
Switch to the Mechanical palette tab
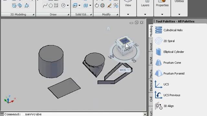click(x=151, y=72)
